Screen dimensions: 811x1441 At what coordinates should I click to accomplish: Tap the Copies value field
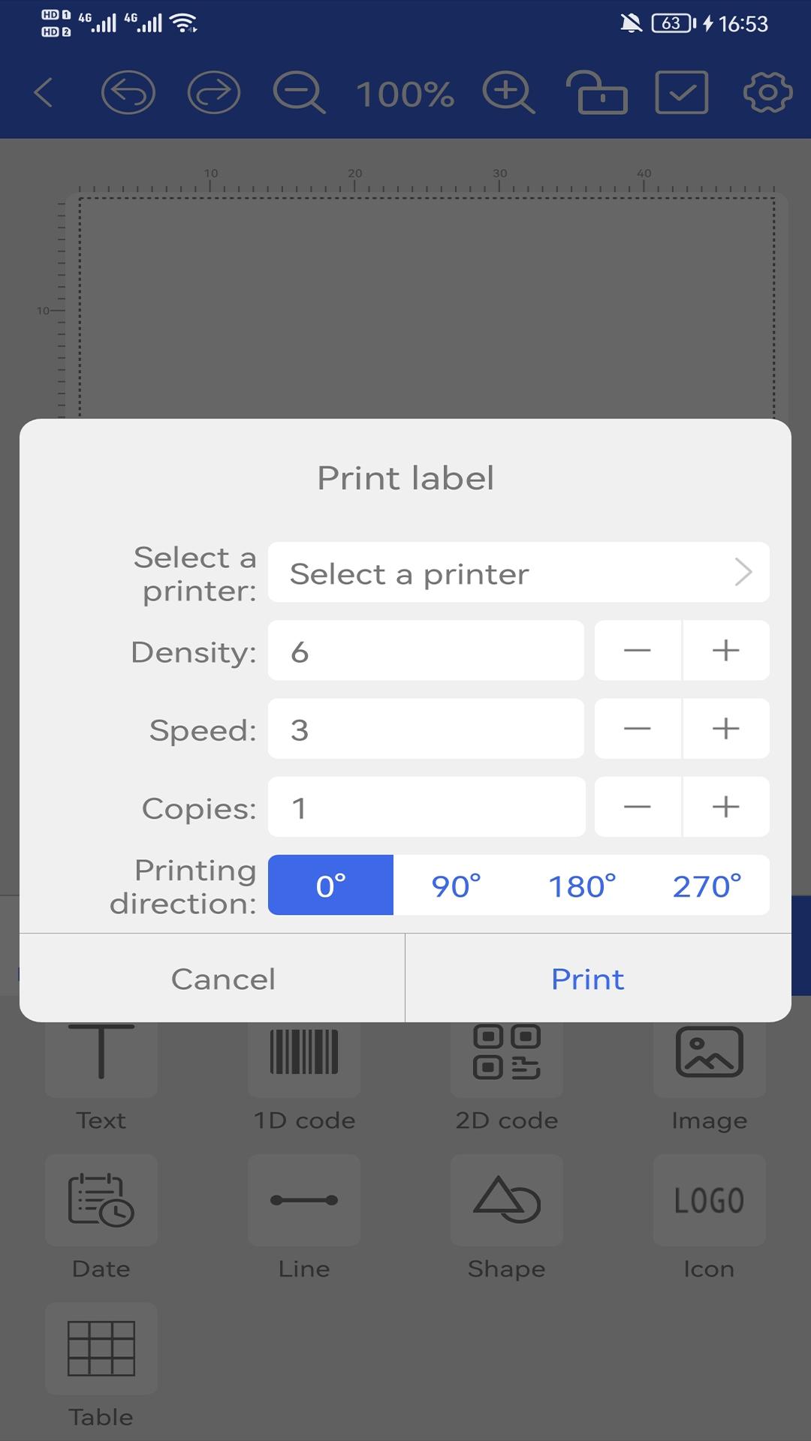click(x=427, y=807)
